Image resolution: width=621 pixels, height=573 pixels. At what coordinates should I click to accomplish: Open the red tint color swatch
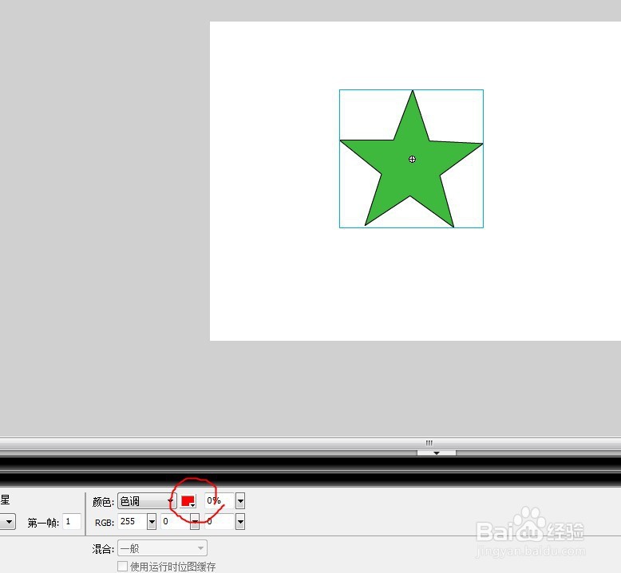(188, 501)
